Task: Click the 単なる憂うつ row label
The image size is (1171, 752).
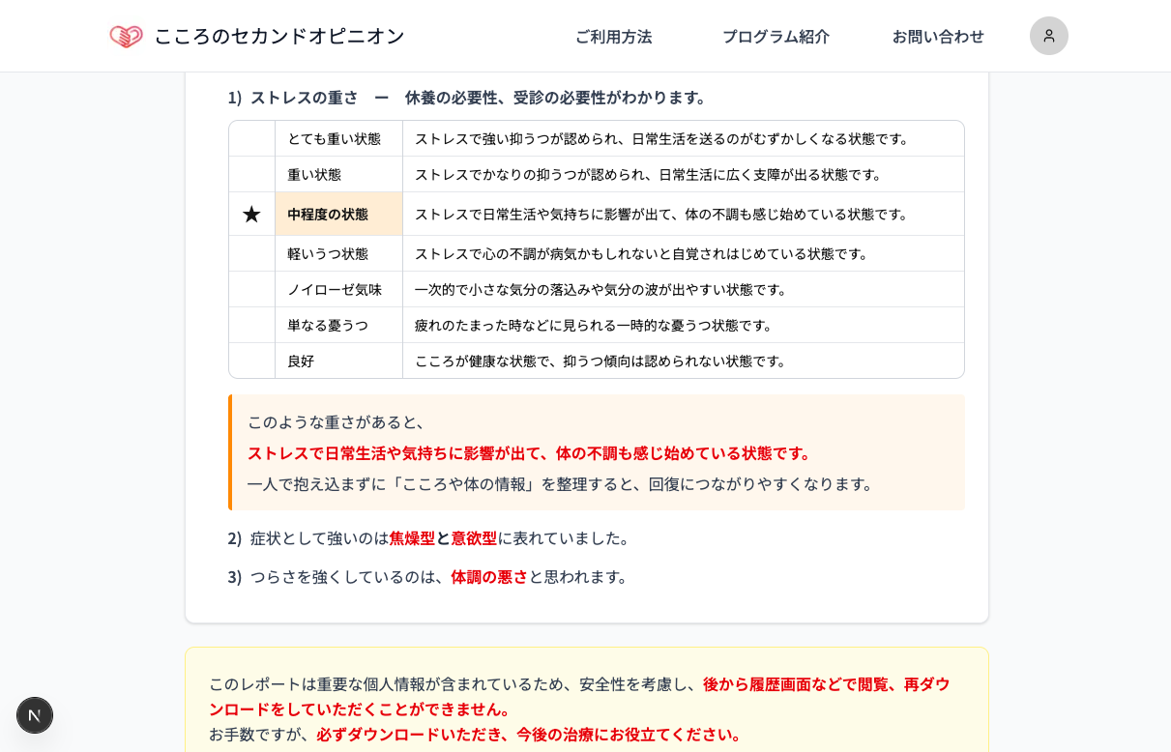Action: pos(328,326)
